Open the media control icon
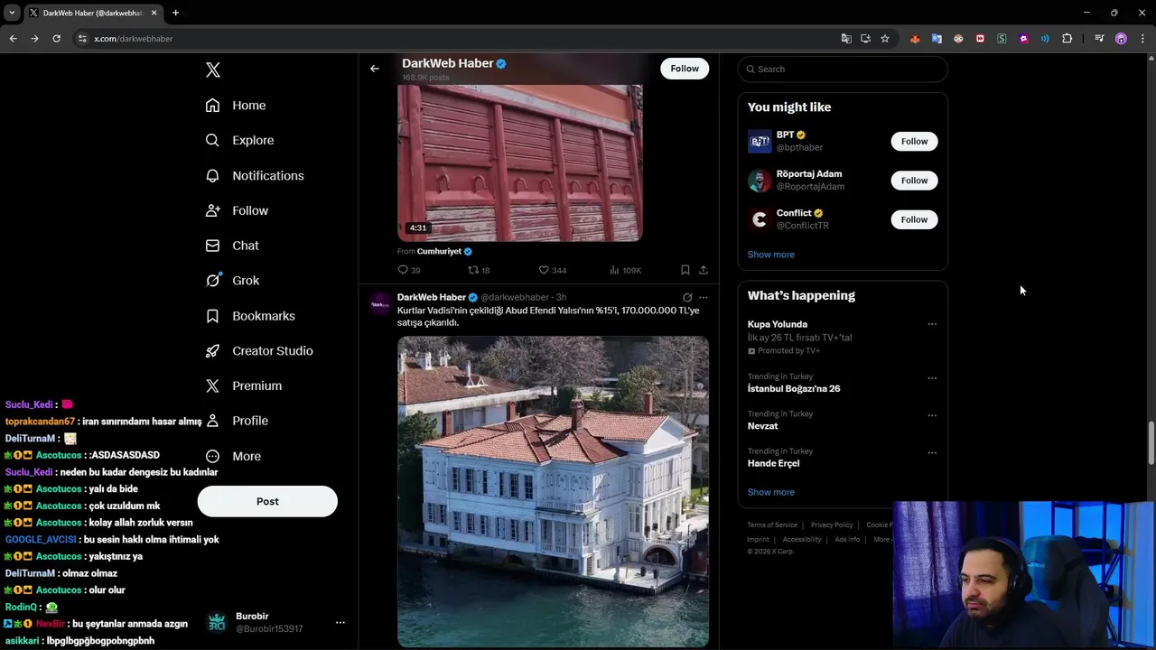The image size is (1156, 650). [1099, 39]
